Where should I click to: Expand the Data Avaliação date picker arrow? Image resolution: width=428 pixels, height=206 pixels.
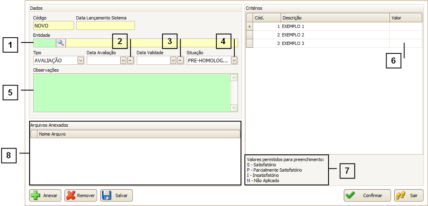click(123, 60)
